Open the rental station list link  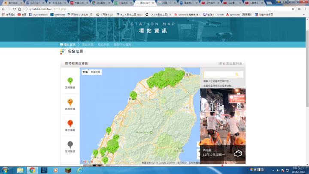(230, 64)
